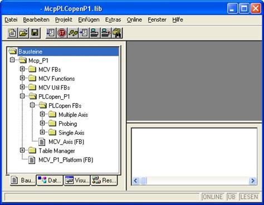Click the Login toolbar icon
264x205 pixels.
click(95, 33)
